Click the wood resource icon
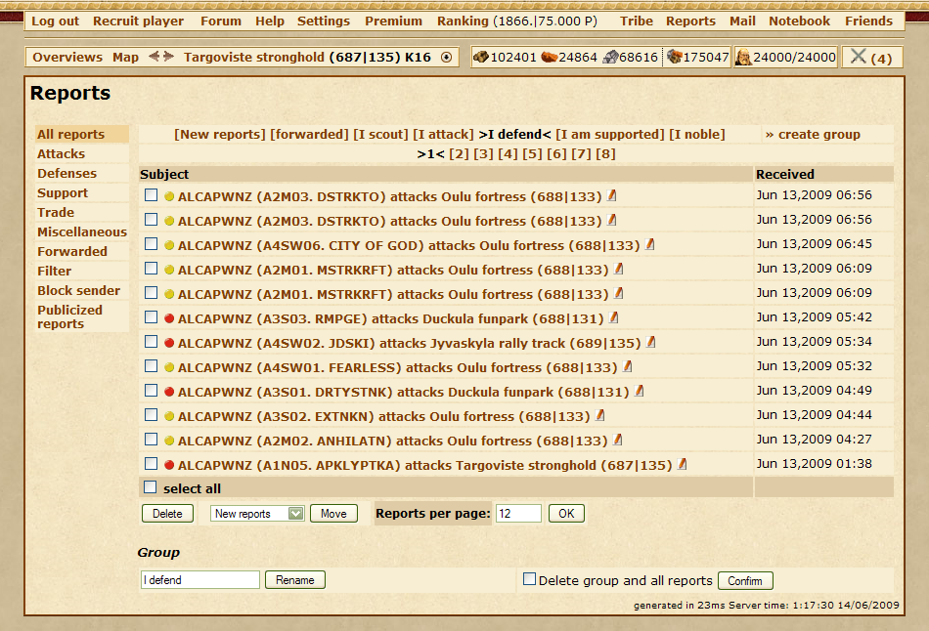 480,58
